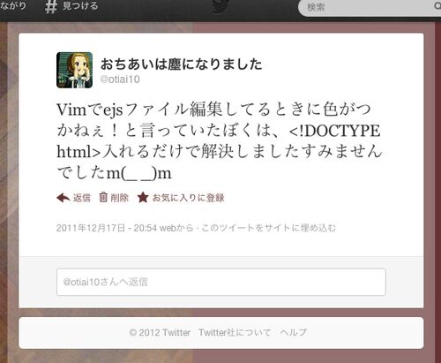Image resolution: width=441 pixels, height=363 pixels.
Task: Open the つながり tab
Action: click(x=13, y=6)
